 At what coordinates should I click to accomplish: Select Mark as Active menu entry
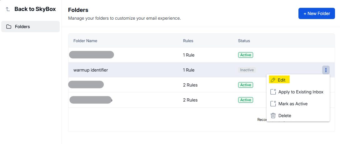click(293, 104)
